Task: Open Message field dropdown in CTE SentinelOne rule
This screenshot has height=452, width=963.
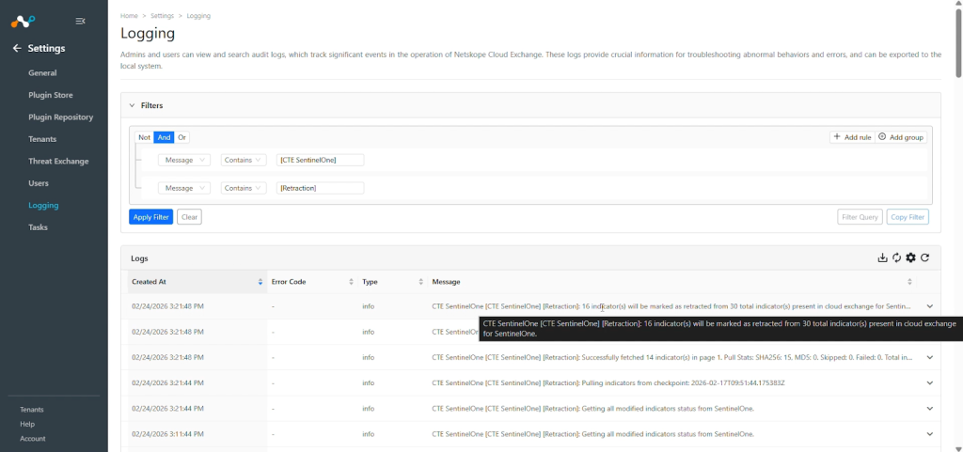Action: pyautogui.click(x=184, y=160)
